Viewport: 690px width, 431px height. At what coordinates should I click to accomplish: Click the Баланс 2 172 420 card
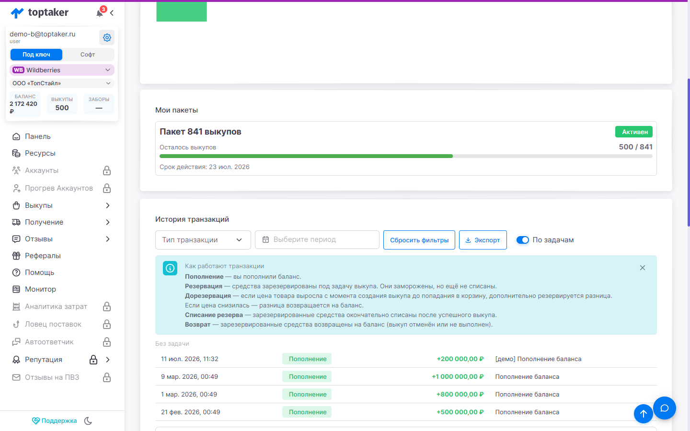[26, 104]
